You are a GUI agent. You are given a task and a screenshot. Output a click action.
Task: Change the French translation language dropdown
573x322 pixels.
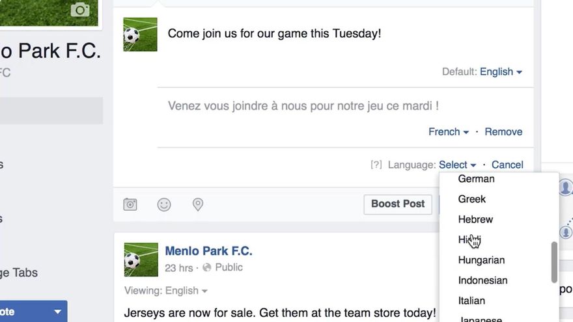[x=449, y=132]
